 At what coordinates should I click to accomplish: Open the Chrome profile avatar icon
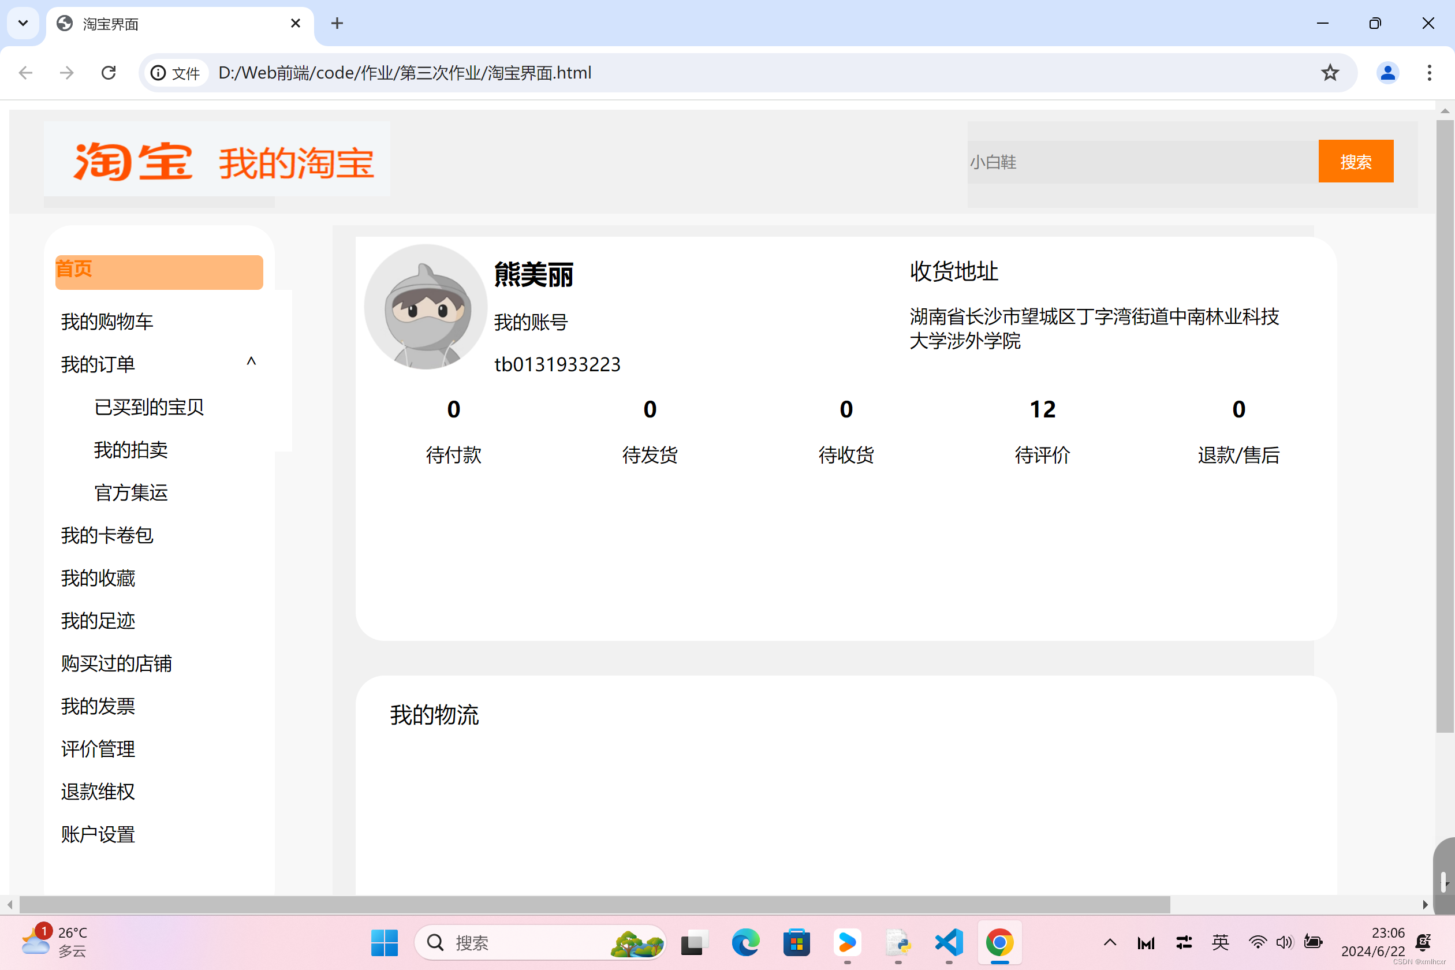[x=1387, y=73]
